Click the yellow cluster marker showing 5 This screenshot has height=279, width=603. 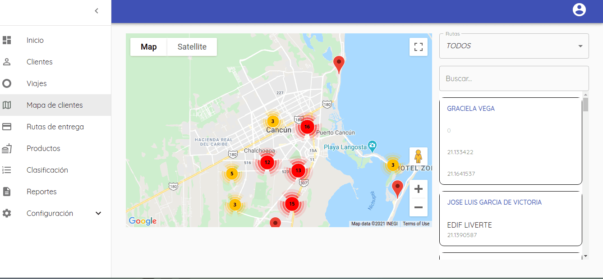(232, 174)
